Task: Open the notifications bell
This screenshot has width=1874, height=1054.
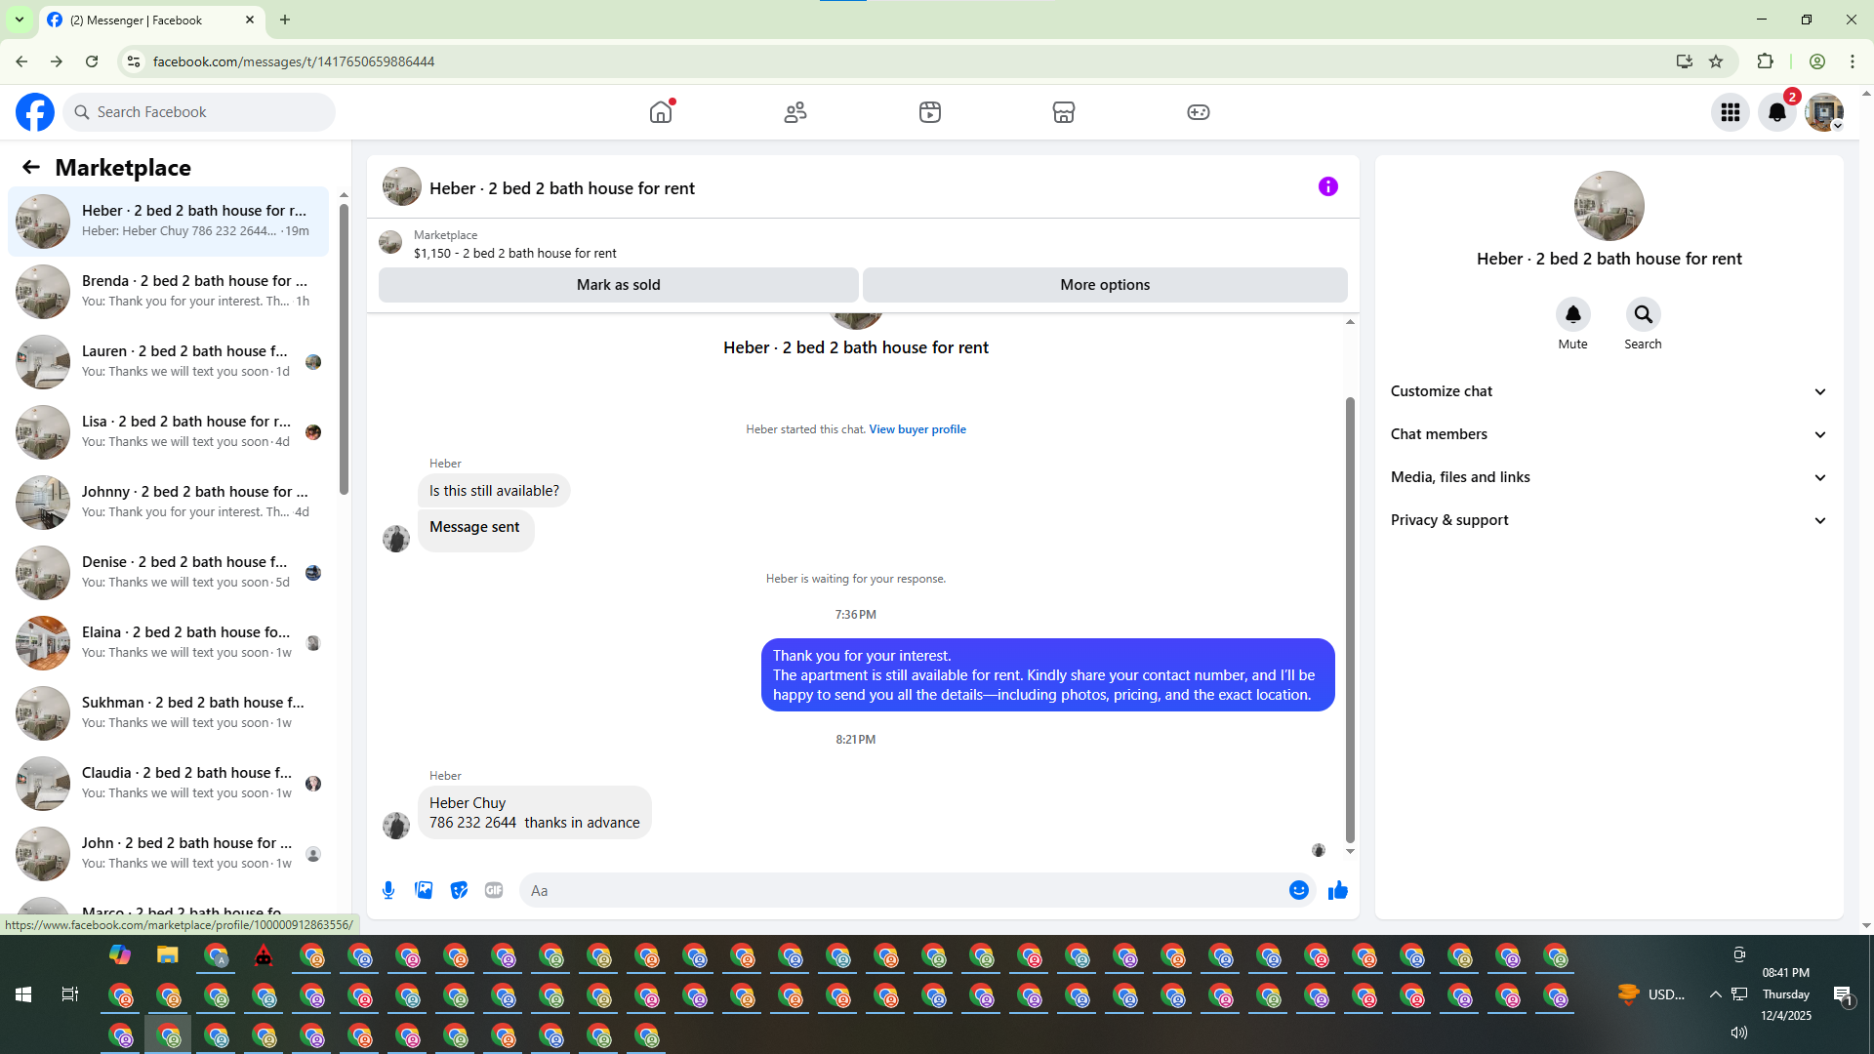Action: pyautogui.click(x=1776, y=112)
